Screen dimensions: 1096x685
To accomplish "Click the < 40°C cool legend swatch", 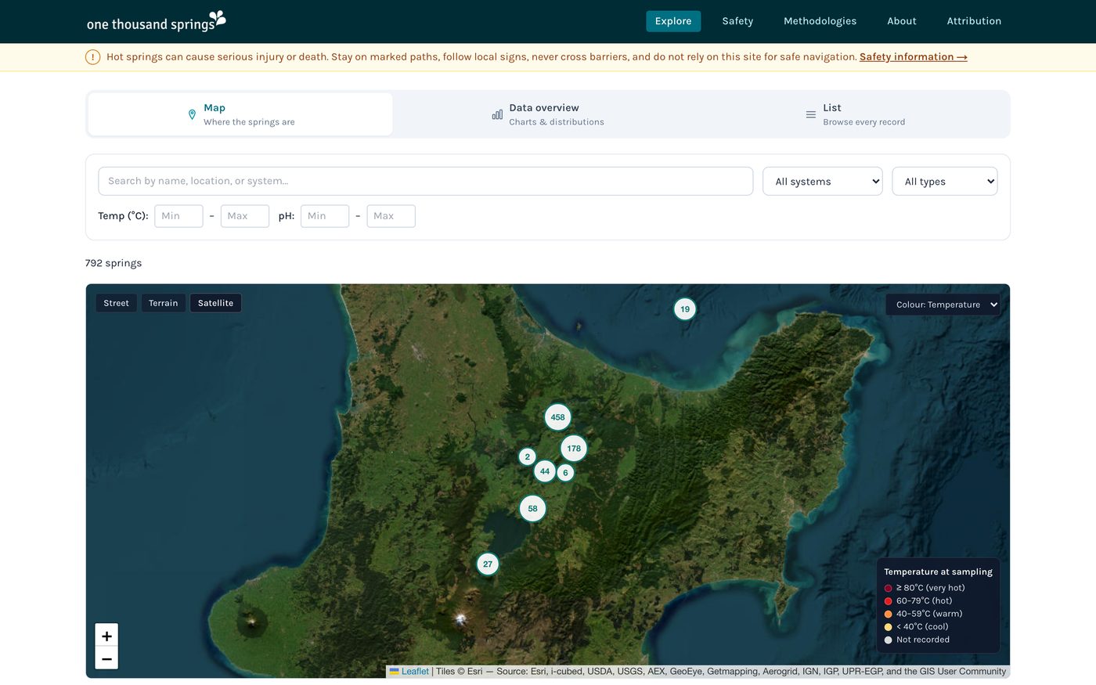I will click(889, 627).
